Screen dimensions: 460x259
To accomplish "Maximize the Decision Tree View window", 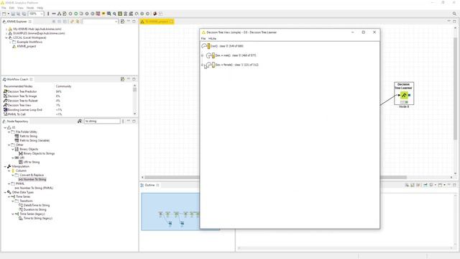I will tap(364, 32).
